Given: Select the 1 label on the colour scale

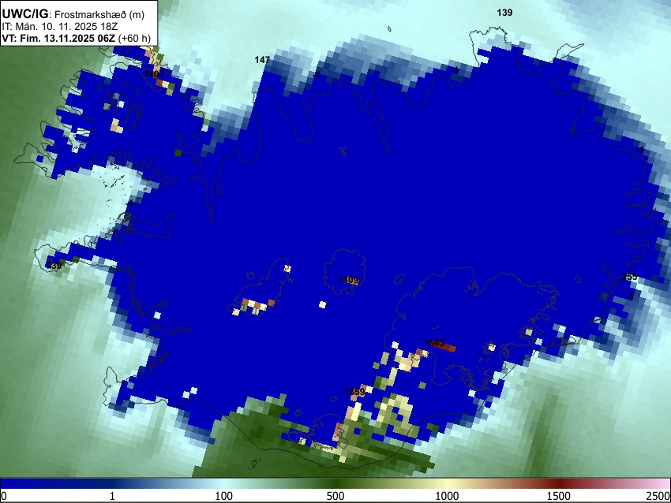Looking at the screenshot, I should tap(112, 496).
